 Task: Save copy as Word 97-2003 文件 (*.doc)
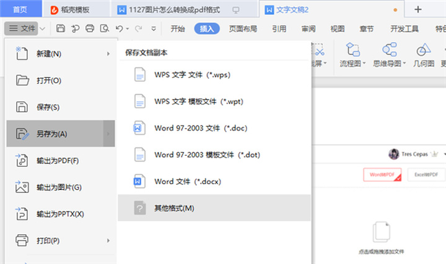pyautogui.click(x=214, y=129)
